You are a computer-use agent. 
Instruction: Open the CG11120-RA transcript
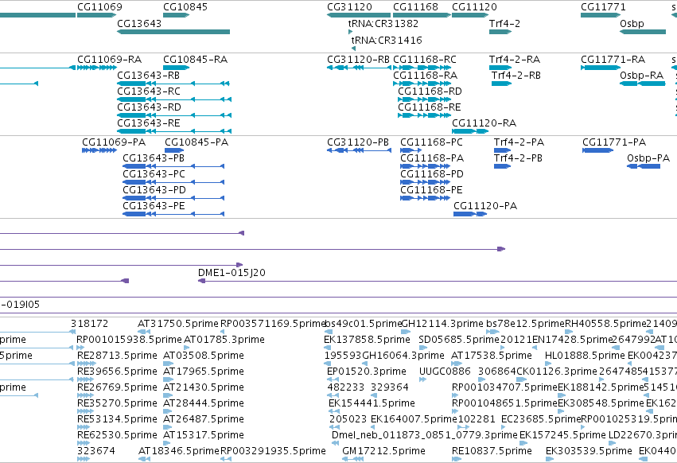pyautogui.click(x=470, y=131)
